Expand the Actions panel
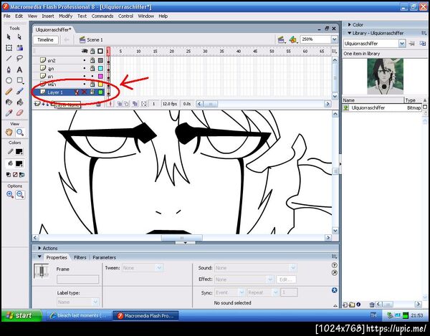Image resolution: width=430 pixels, height=336 pixels. point(39,249)
